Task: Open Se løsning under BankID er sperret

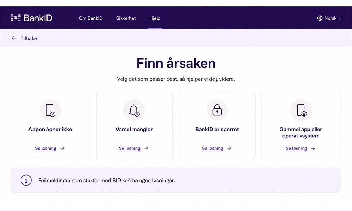Action: [x=212, y=148]
